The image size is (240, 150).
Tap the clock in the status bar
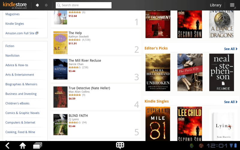click(x=217, y=145)
